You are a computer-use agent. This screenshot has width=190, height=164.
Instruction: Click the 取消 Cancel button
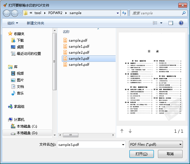pos(170,154)
